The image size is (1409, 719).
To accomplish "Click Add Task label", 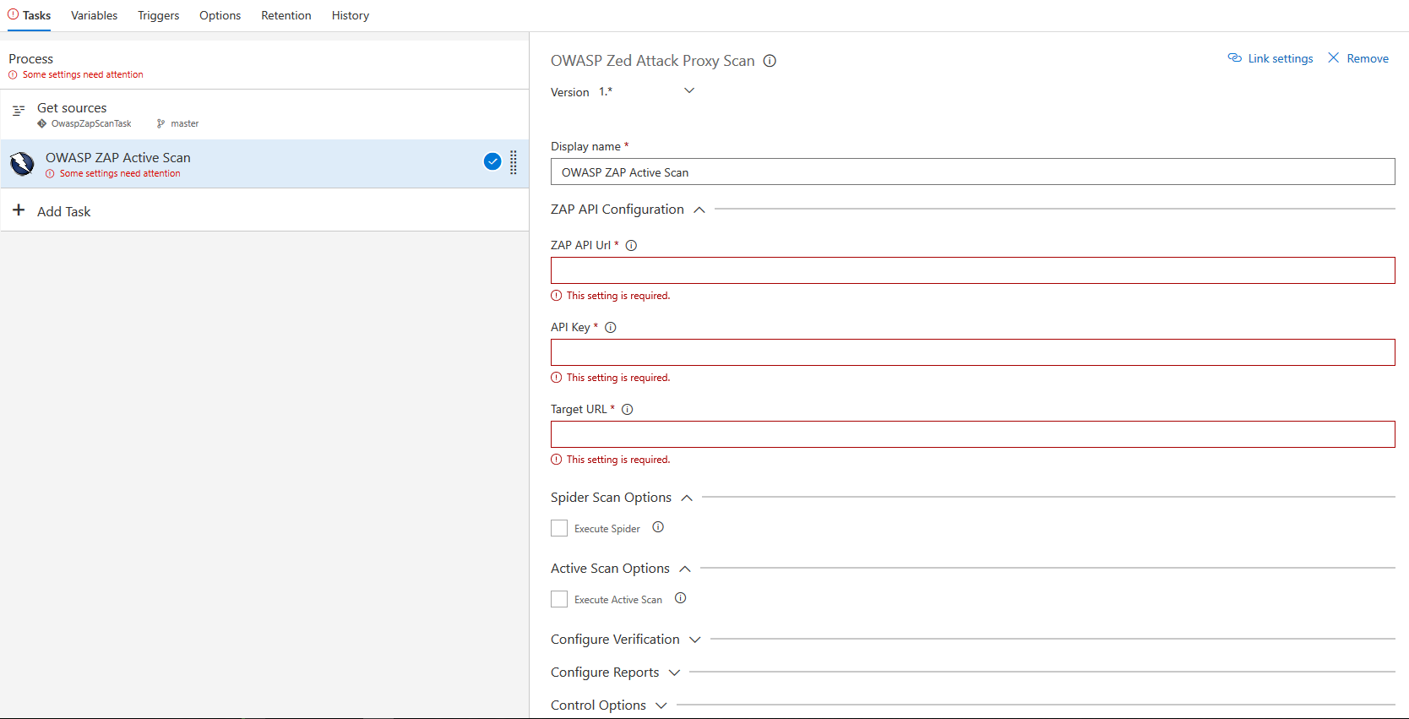I will [64, 211].
